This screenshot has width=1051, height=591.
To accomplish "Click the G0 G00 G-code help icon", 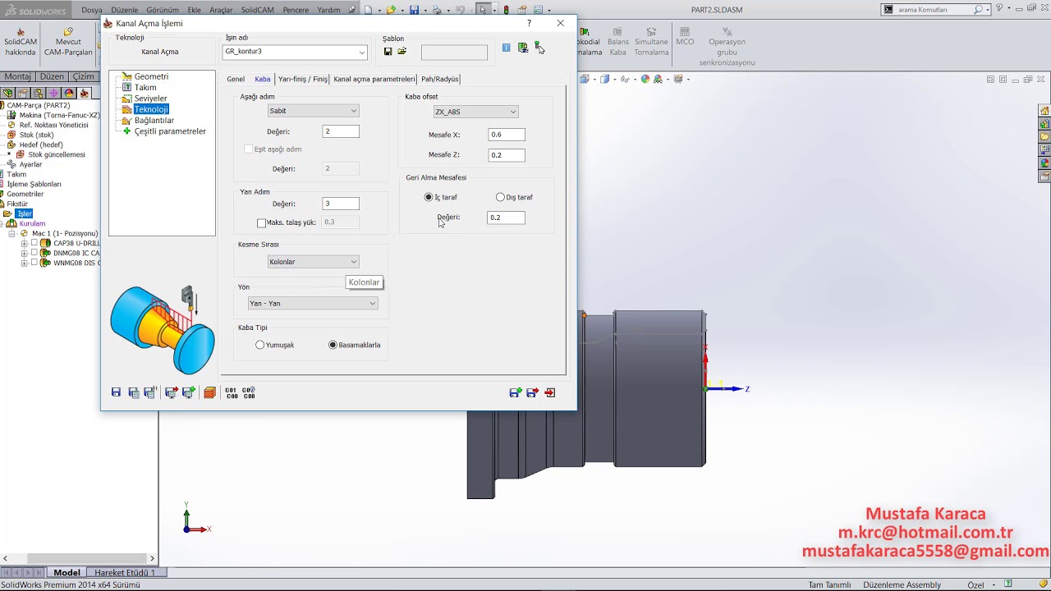I will pyautogui.click(x=249, y=393).
